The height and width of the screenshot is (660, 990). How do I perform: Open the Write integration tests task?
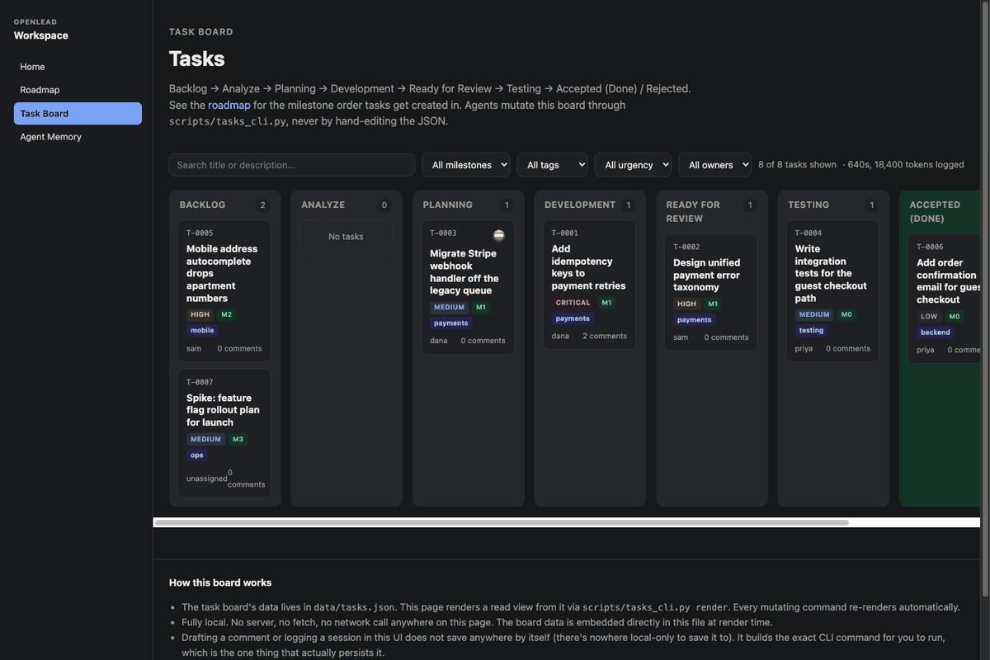[832, 291]
